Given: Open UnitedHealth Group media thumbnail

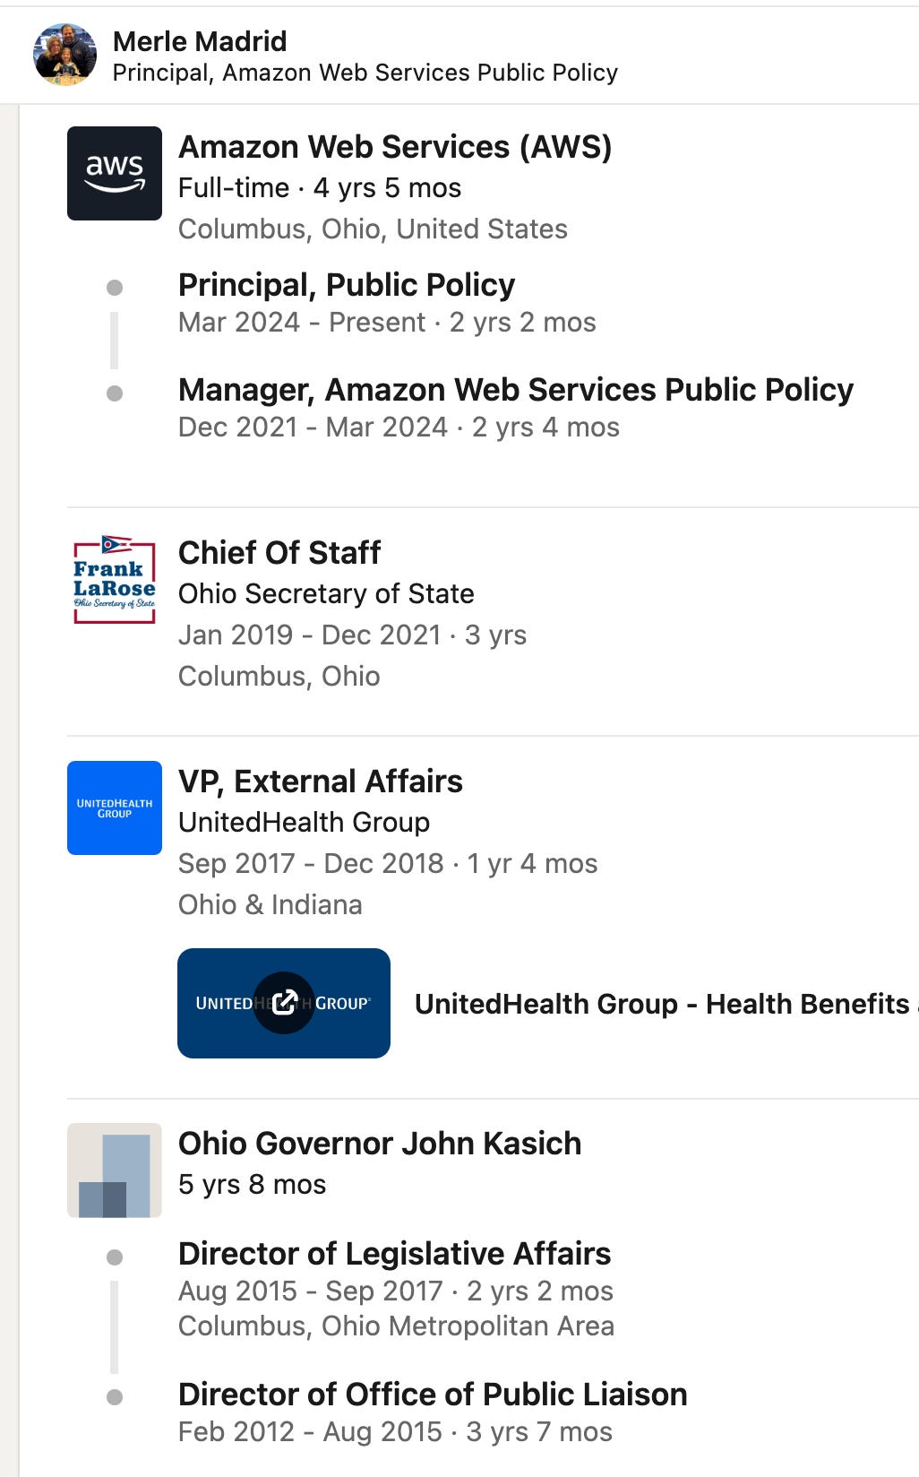Looking at the screenshot, I should click(x=284, y=1003).
